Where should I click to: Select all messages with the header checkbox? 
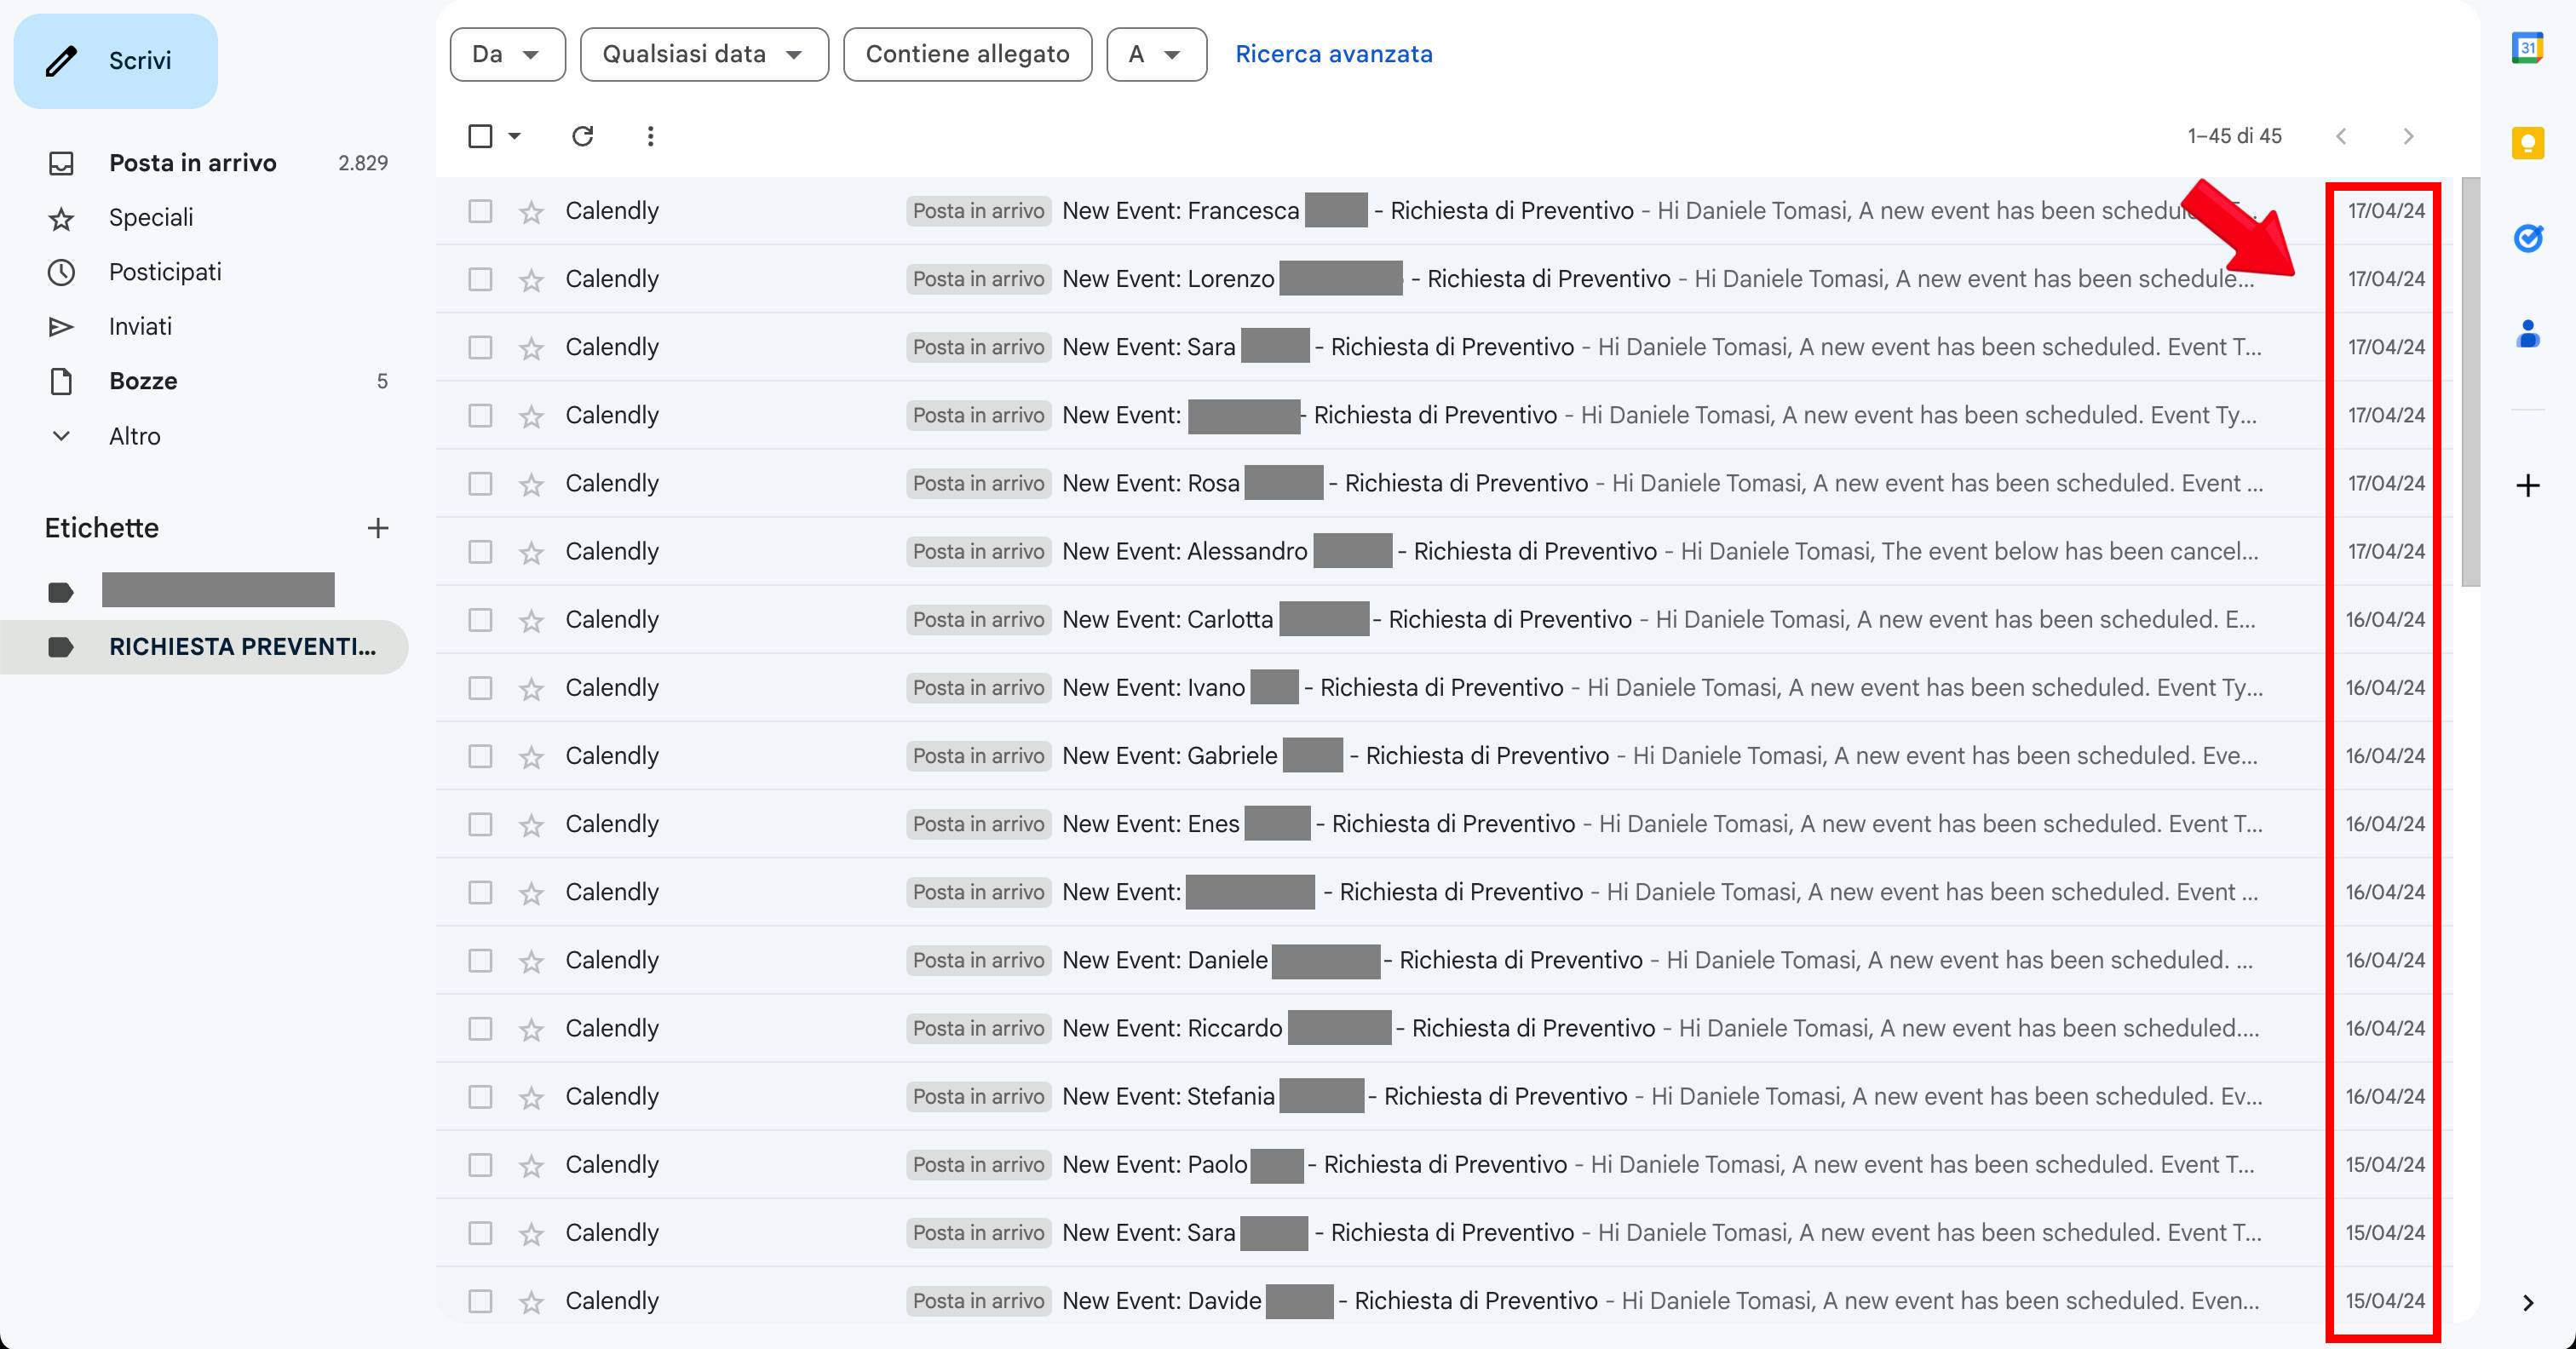[480, 136]
